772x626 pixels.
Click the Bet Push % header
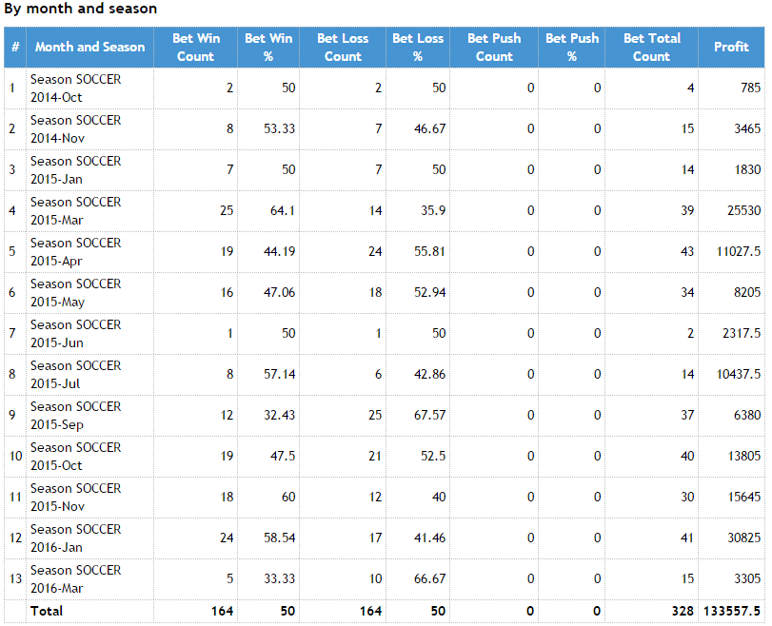tap(571, 47)
